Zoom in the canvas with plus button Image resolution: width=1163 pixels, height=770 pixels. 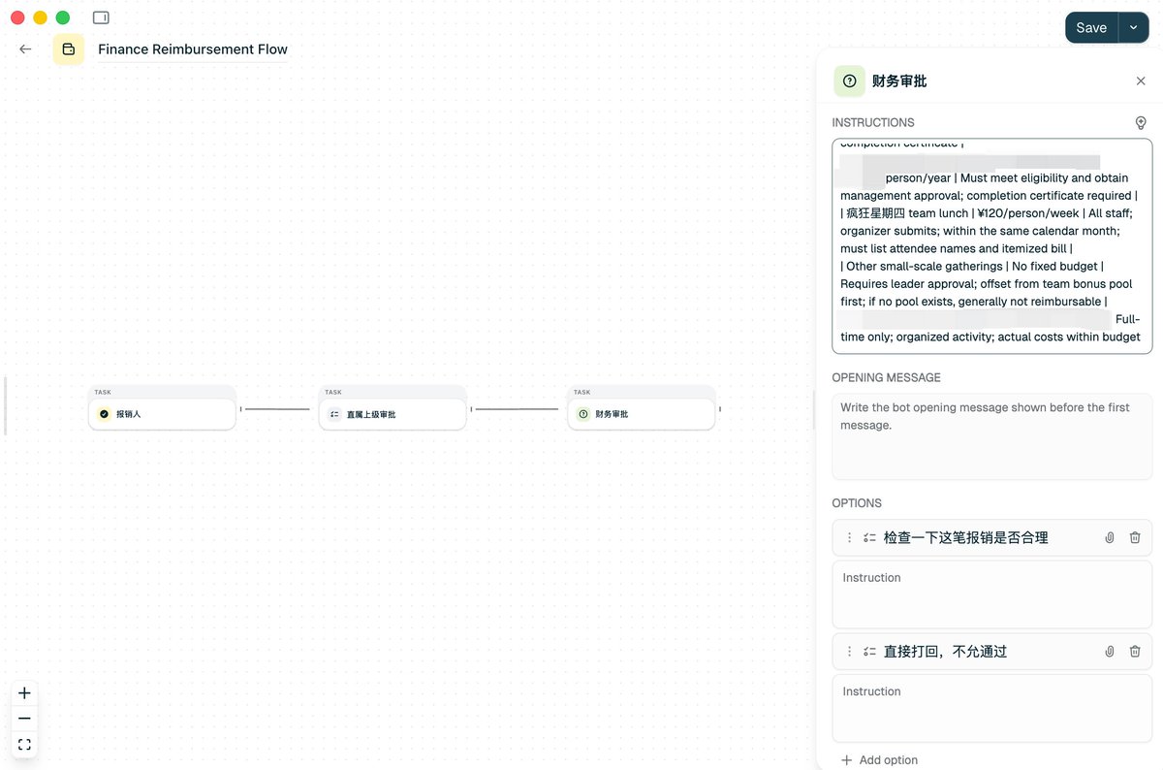click(24, 693)
